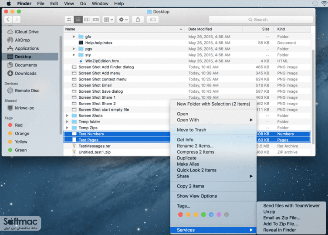This screenshot has height=235, width=328.
Task: Open the Share submenu in context menu
Action: 213,176
